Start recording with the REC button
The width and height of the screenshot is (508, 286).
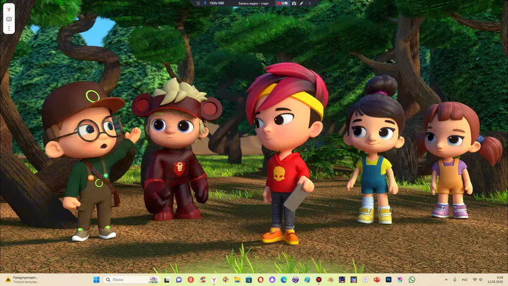tap(283, 3)
